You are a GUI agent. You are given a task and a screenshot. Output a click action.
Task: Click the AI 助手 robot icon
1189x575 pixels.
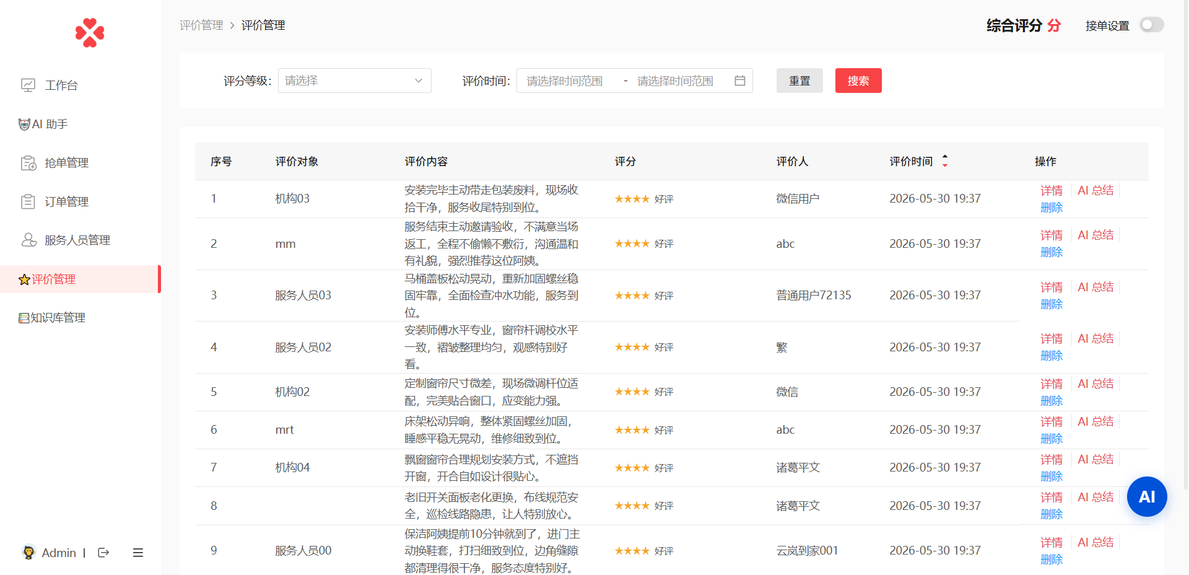pos(24,125)
